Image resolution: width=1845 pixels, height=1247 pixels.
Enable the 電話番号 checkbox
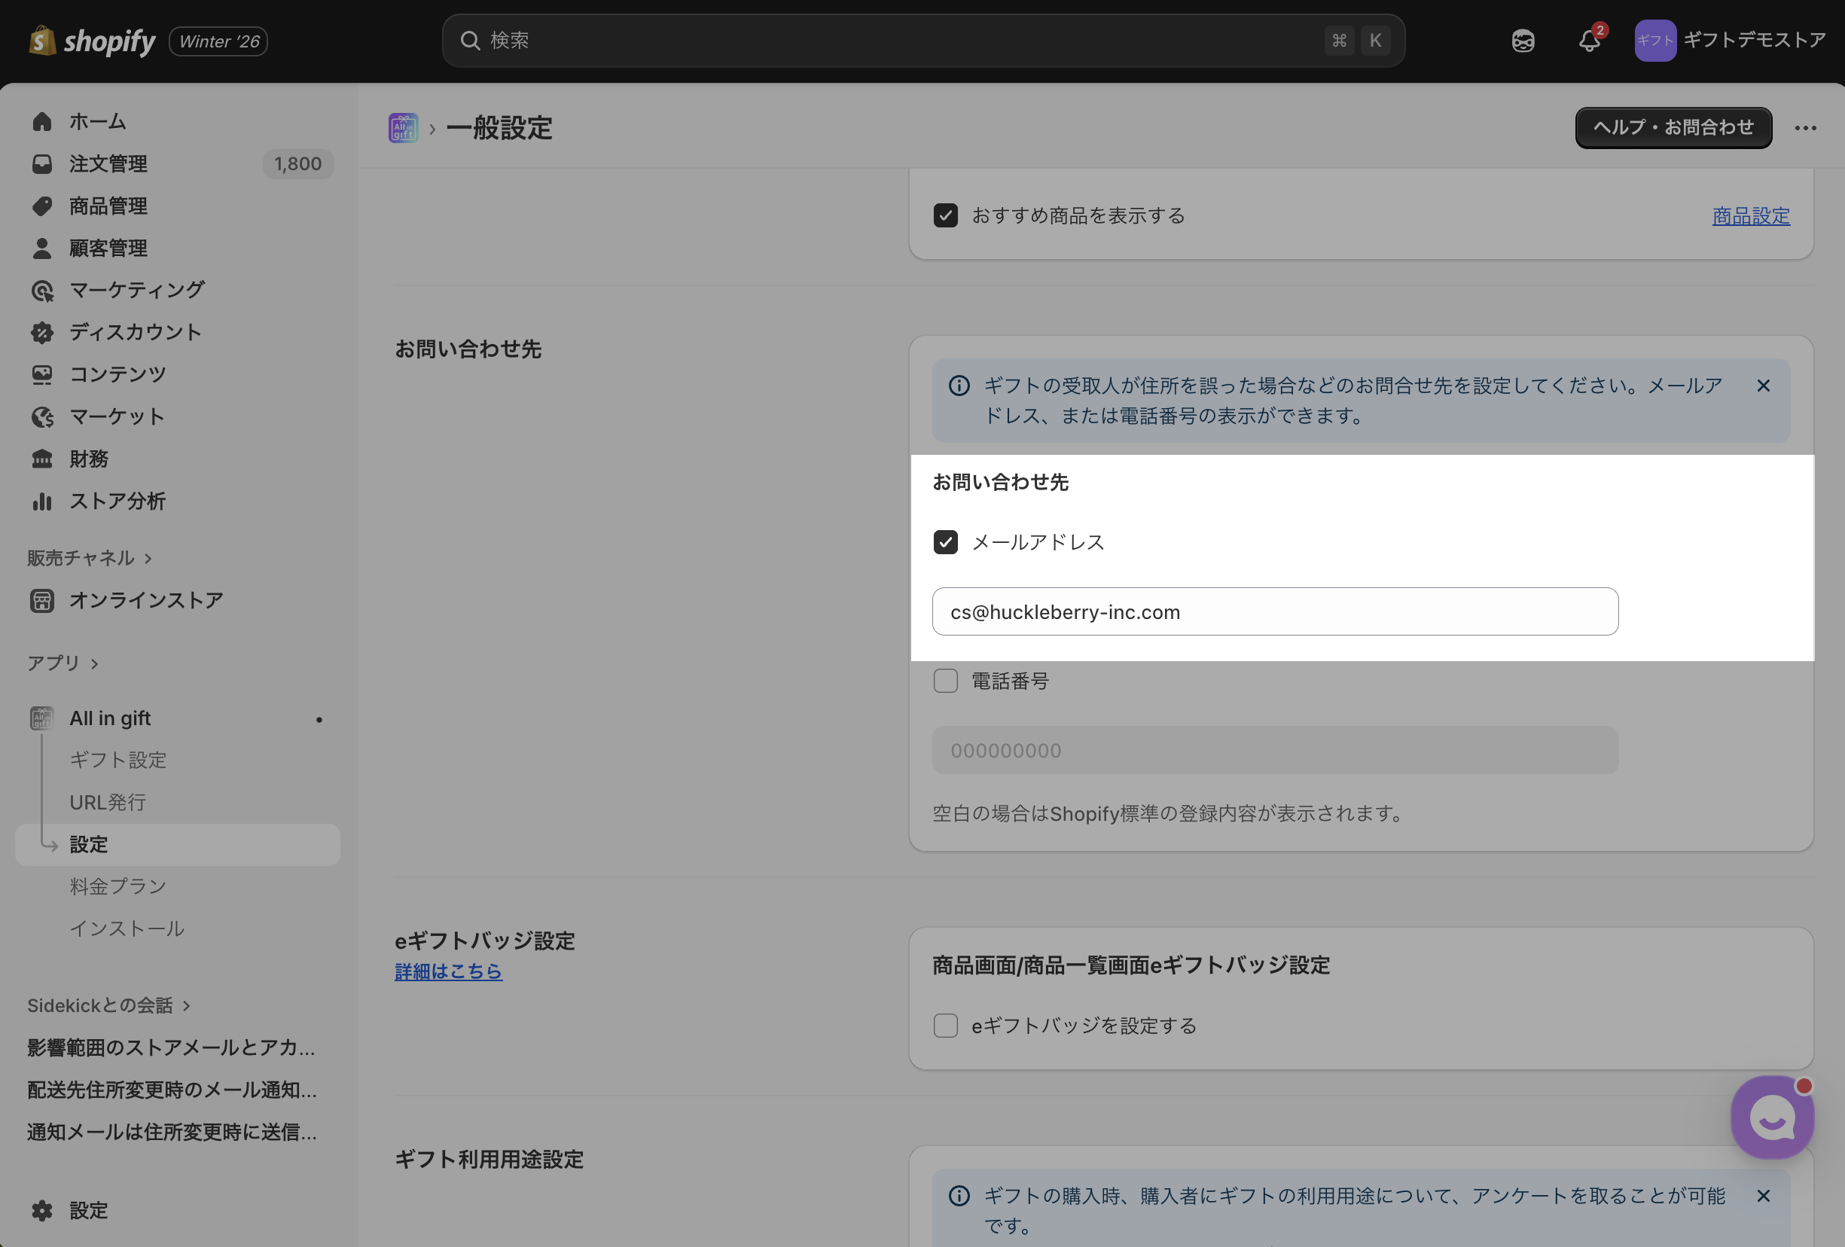coord(945,681)
